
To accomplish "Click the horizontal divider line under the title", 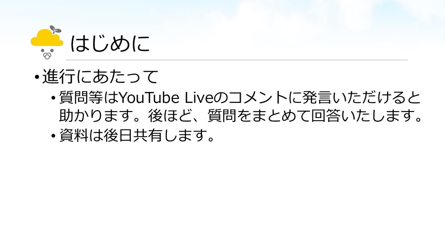I will pos(236,60).
